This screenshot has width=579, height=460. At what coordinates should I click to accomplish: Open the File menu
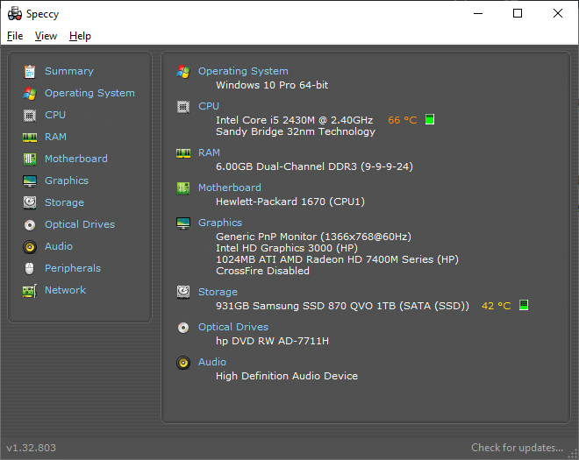pos(15,36)
